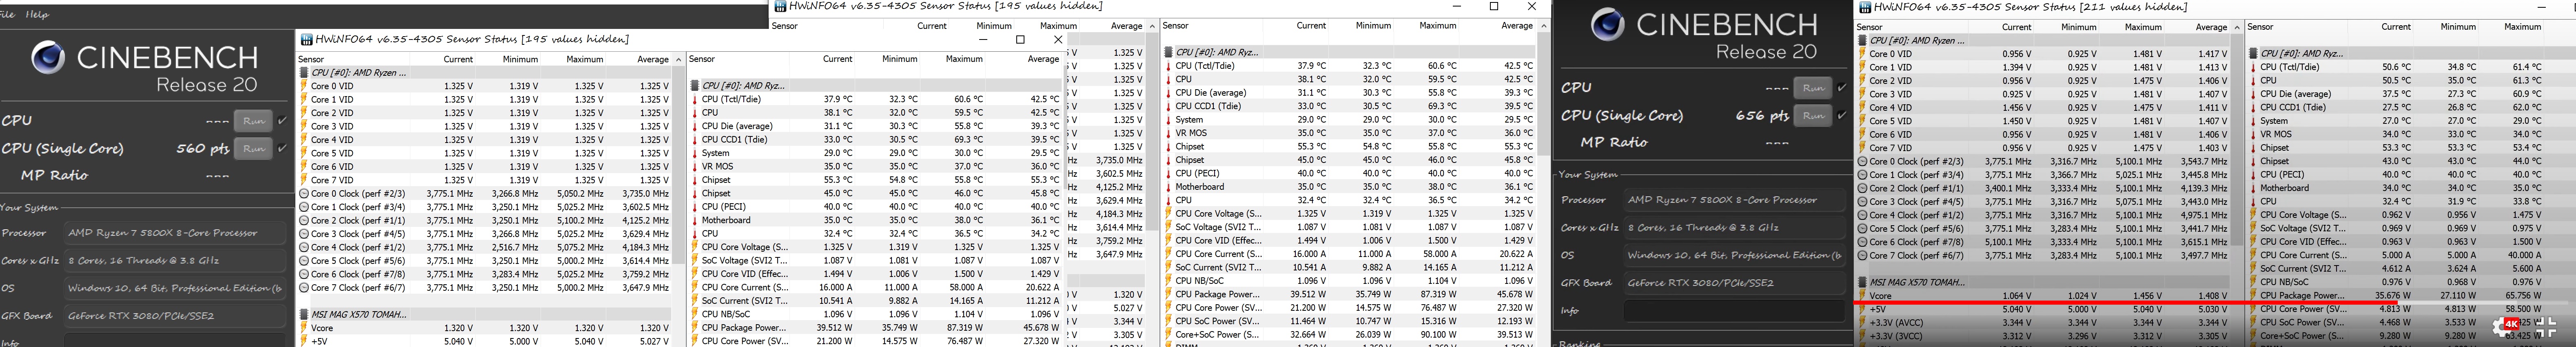Click the 'Core 7 Clock (perf #6/7)' row averaging 3,497.7 MHz
Image resolution: width=2576 pixels, height=347 pixels.
[x=2043, y=255]
